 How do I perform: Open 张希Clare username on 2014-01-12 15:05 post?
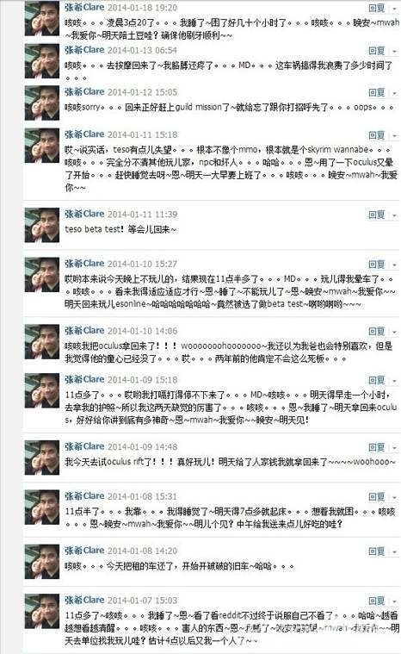click(84, 91)
